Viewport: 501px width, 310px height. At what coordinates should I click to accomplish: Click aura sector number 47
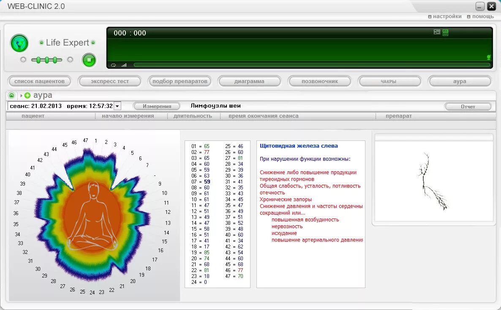[x=85, y=140]
